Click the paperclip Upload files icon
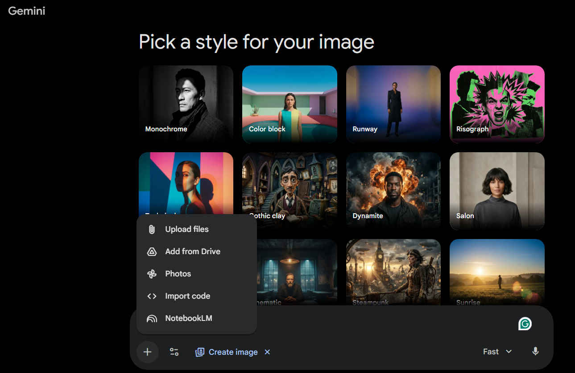The image size is (575, 373). [152, 229]
